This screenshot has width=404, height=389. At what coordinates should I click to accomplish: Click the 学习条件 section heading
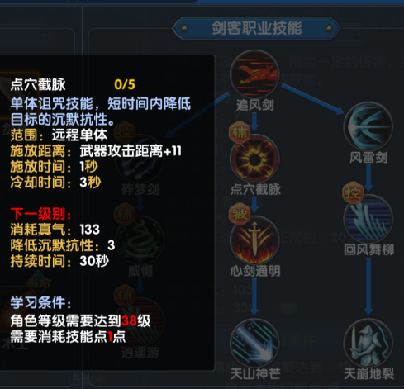[40, 302]
